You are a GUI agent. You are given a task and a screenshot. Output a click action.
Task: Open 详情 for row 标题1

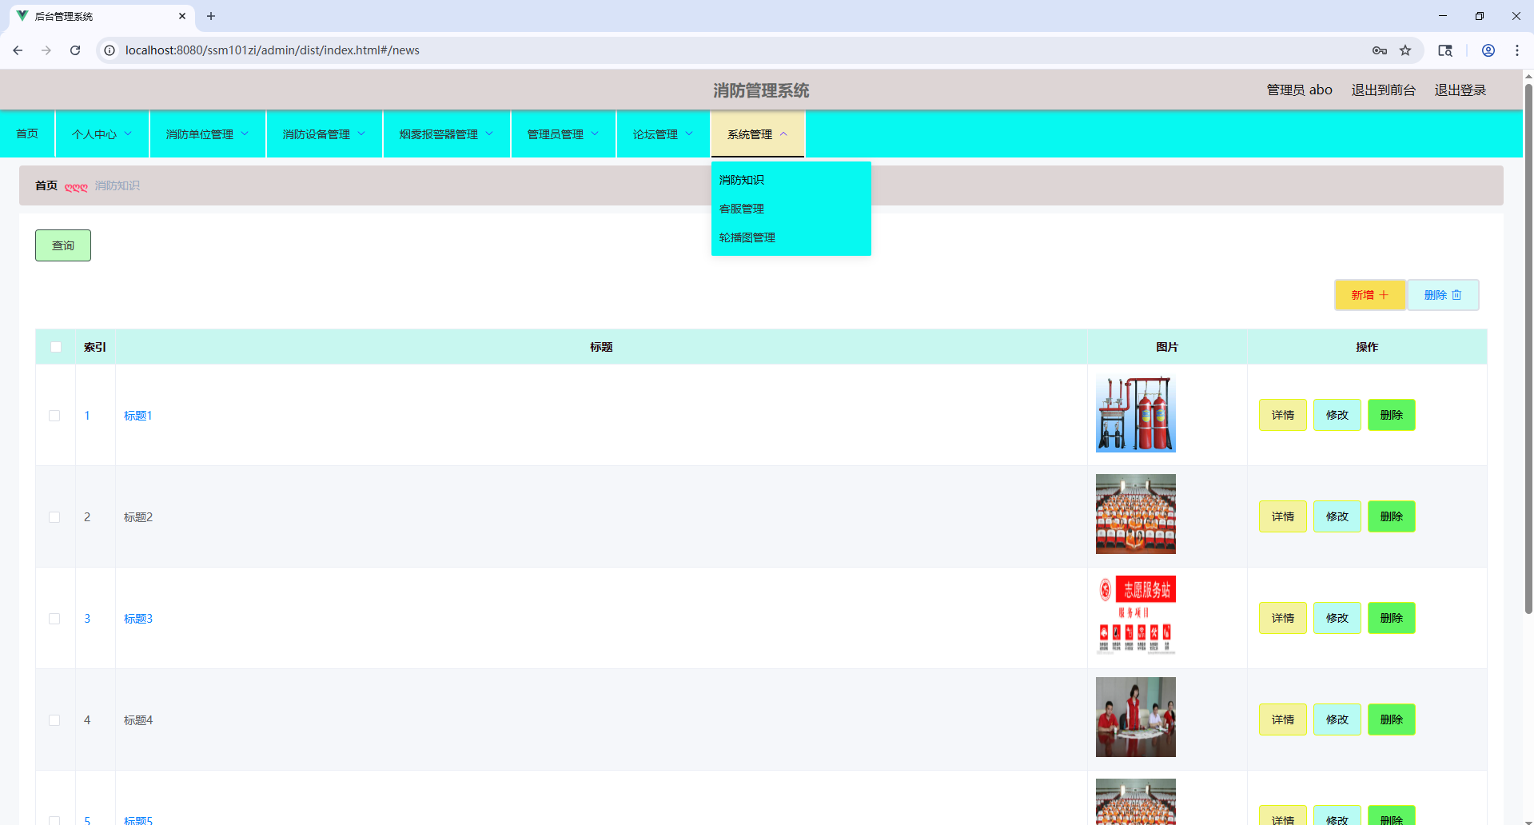coord(1283,415)
